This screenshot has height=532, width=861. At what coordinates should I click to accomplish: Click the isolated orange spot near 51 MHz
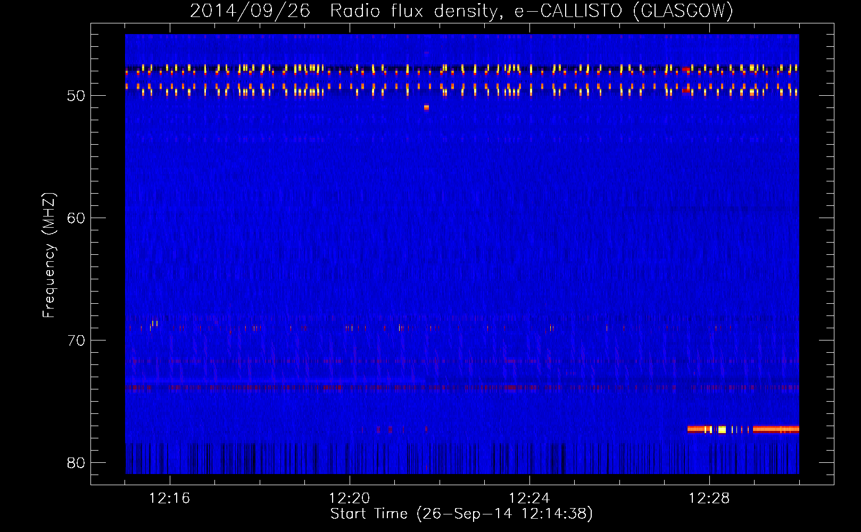click(426, 107)
